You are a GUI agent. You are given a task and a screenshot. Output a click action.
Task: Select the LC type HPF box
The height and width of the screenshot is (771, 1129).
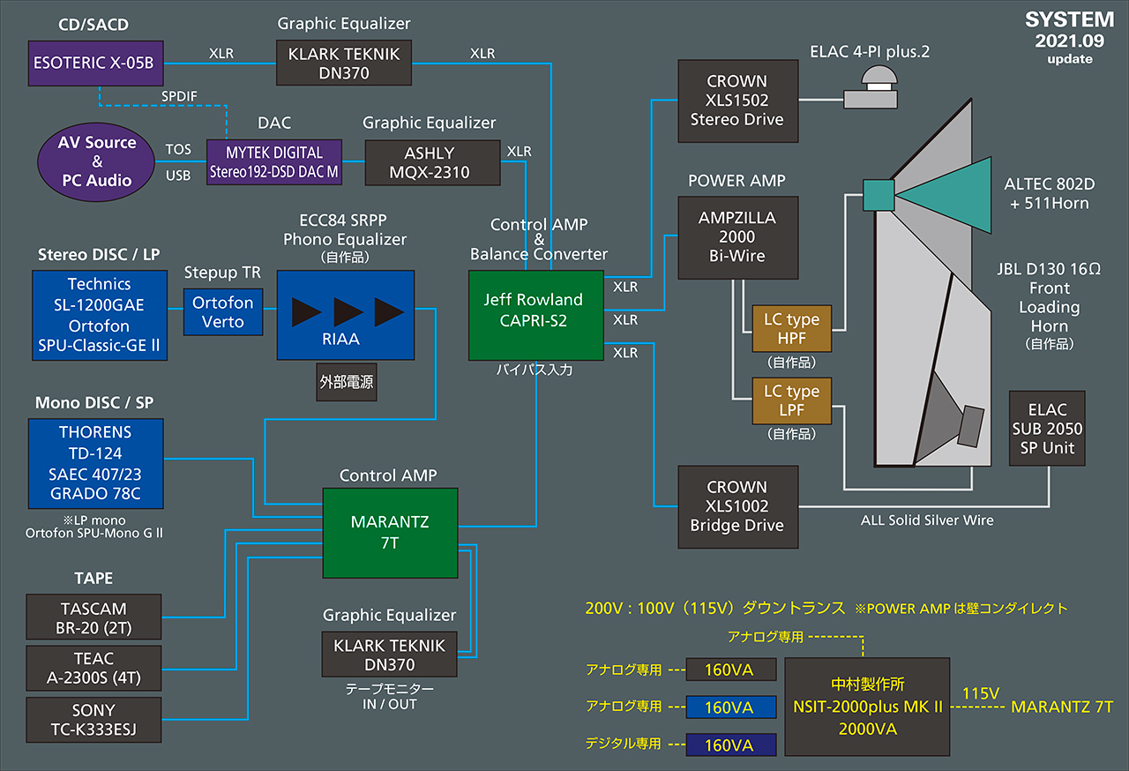point(791,329)
